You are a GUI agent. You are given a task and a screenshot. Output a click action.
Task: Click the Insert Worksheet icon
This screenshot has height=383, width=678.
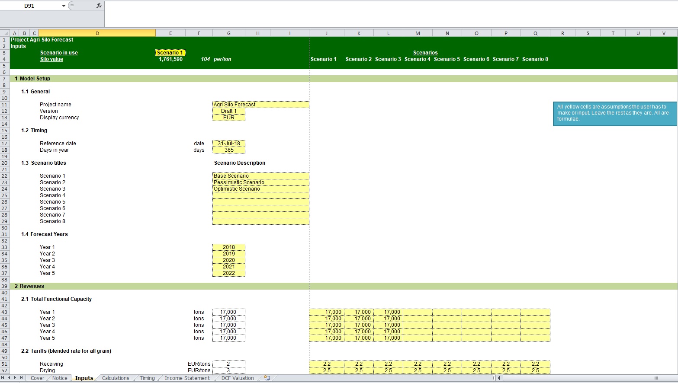point(267,378)
